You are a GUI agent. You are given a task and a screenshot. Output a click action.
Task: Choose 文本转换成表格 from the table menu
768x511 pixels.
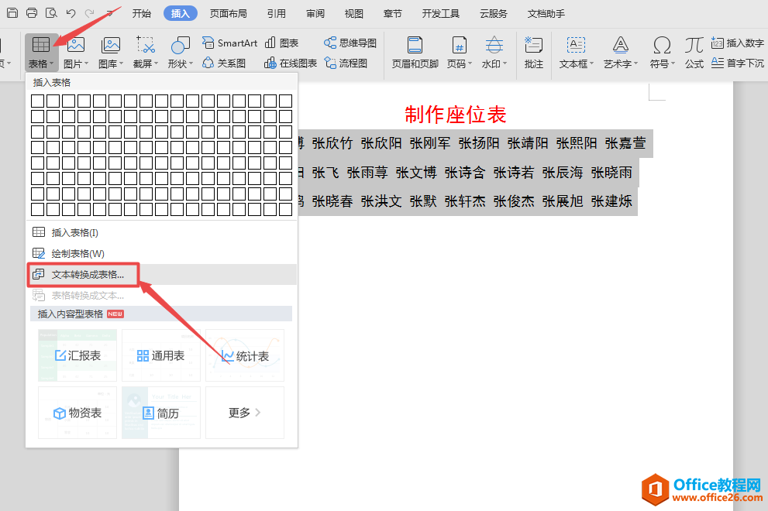[87, 274]
